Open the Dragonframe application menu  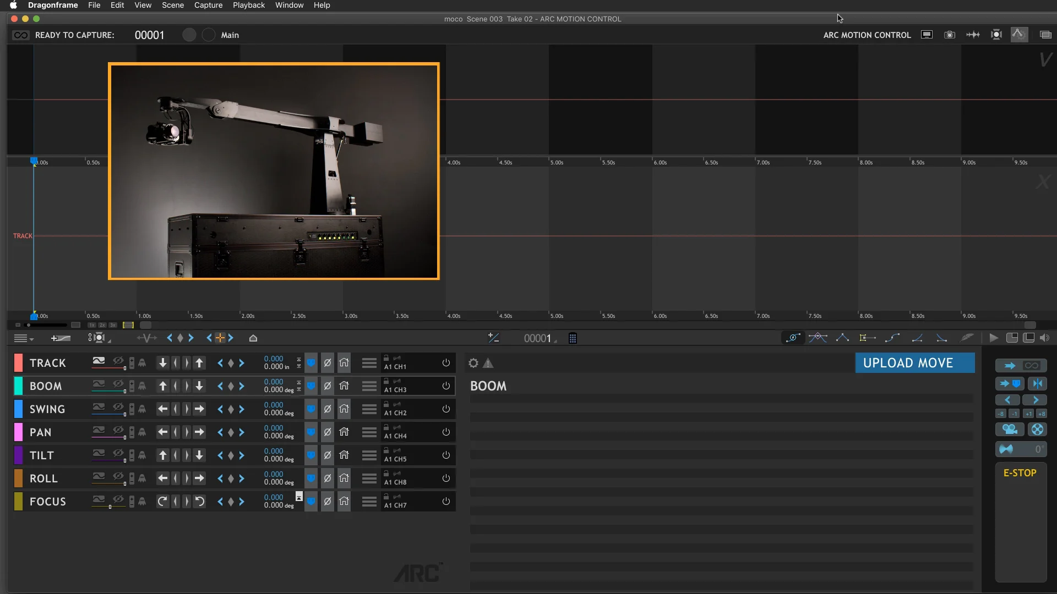pyautogui.click(x=53, y=5)
